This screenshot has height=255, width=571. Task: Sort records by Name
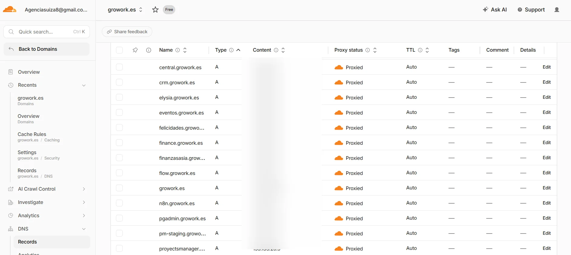[185, 50]
